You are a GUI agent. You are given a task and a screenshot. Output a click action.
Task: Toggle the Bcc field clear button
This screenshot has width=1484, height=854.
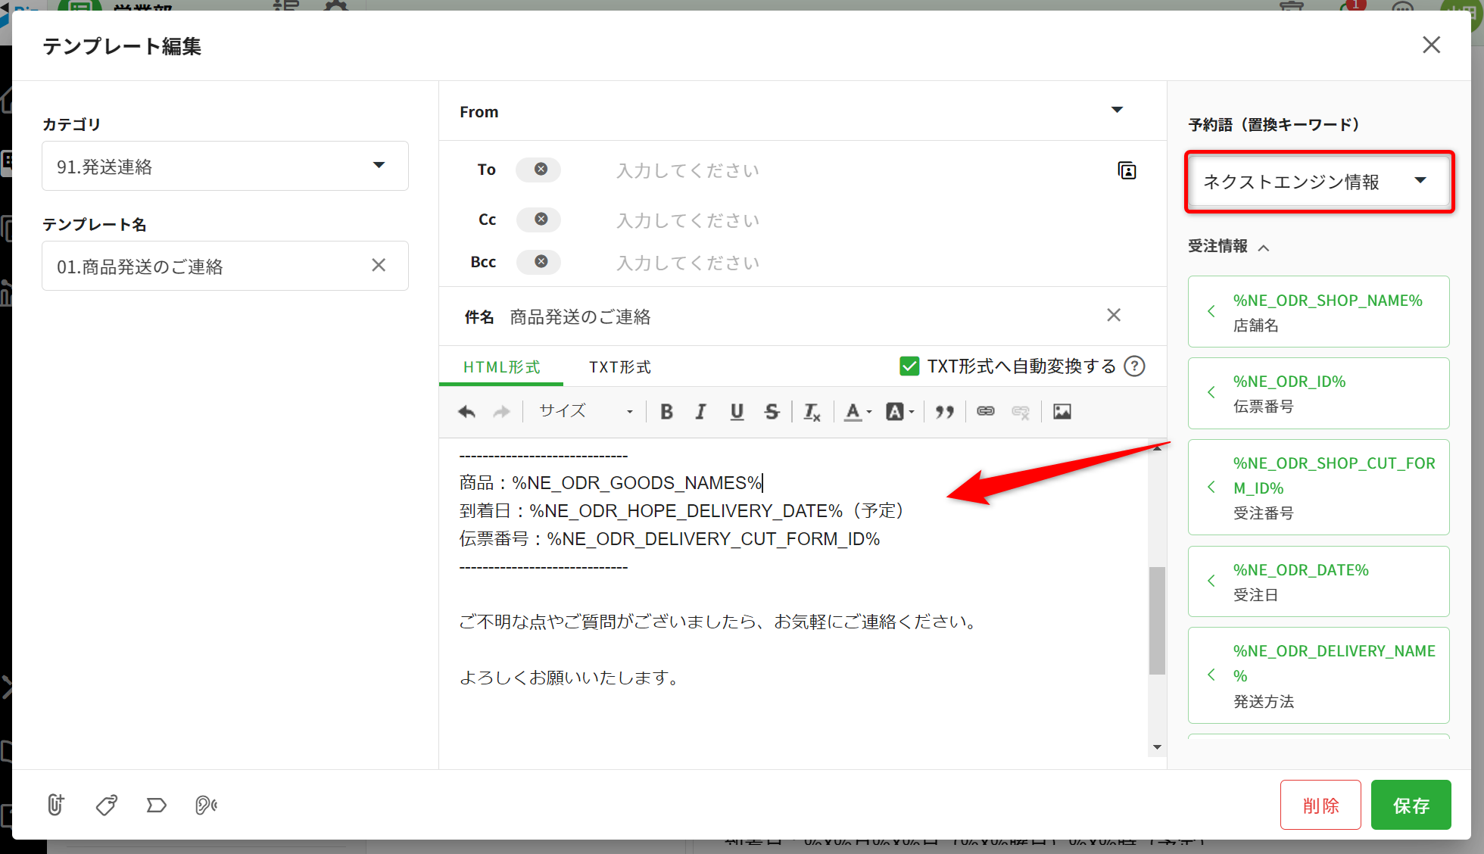[x=540, y=261]
